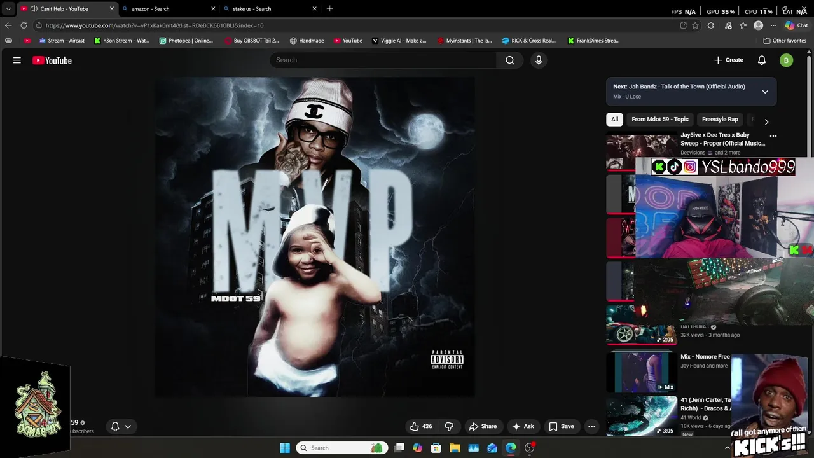Image resolution: width=814 pixels, height=458 pixels.
Task: Select the Can't Help - YouTube tab
Action: tap(67, 9)
